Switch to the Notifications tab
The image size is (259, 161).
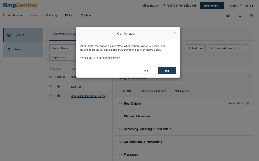pyautogui.click(x=182, y=91)
